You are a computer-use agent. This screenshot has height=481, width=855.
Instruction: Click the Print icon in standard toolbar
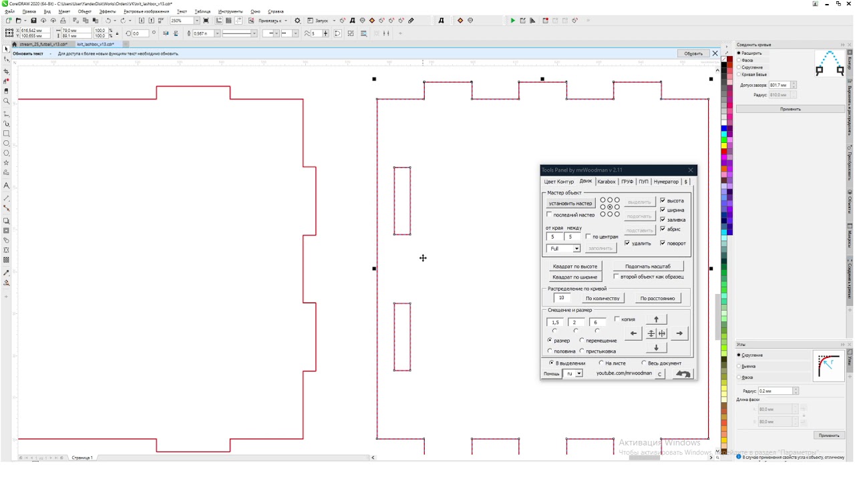63,21
